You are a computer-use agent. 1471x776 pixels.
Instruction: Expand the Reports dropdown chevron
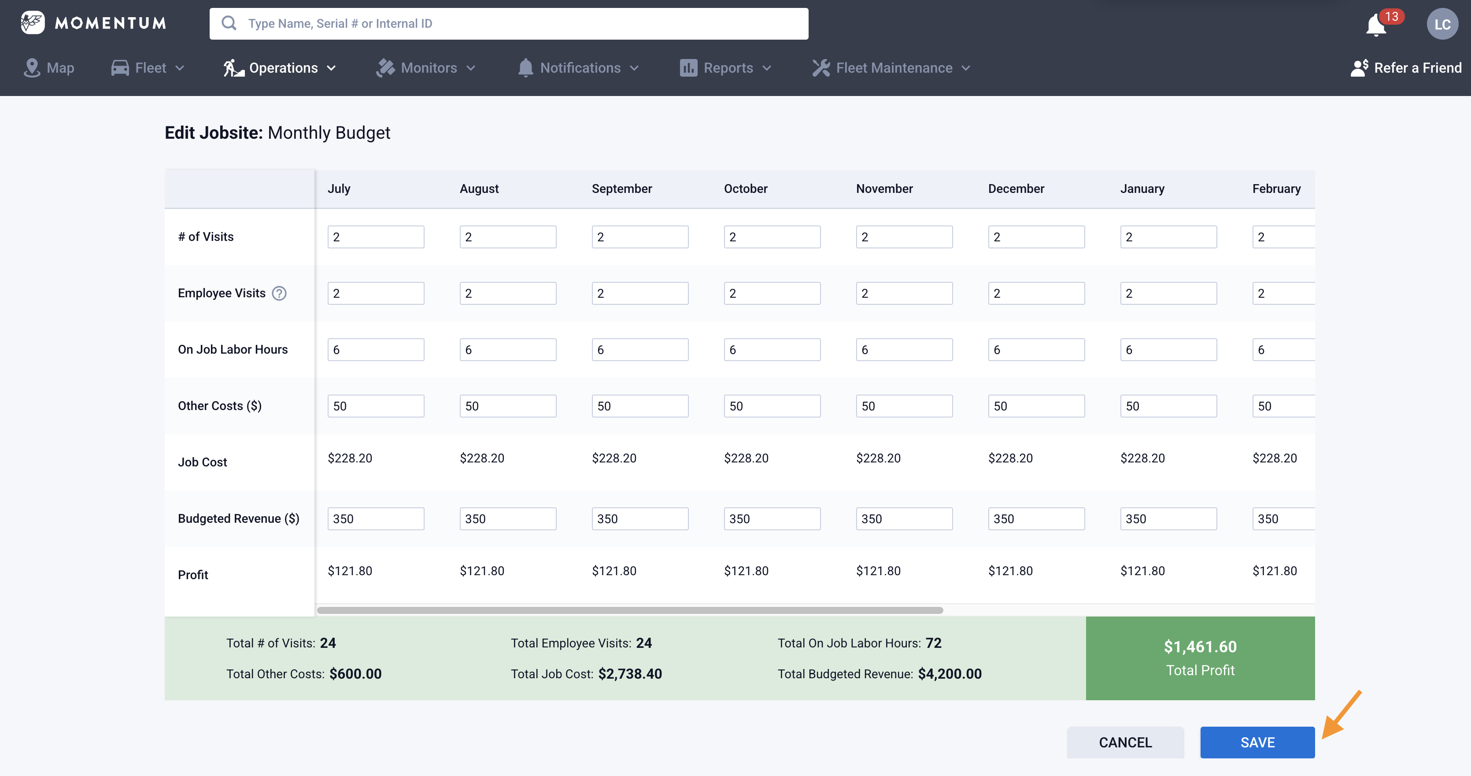[767, 69]
